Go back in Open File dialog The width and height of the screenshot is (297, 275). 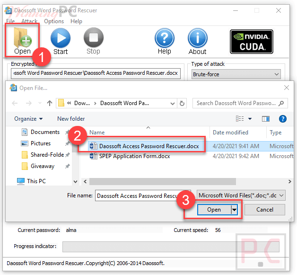tap(15, 103)
